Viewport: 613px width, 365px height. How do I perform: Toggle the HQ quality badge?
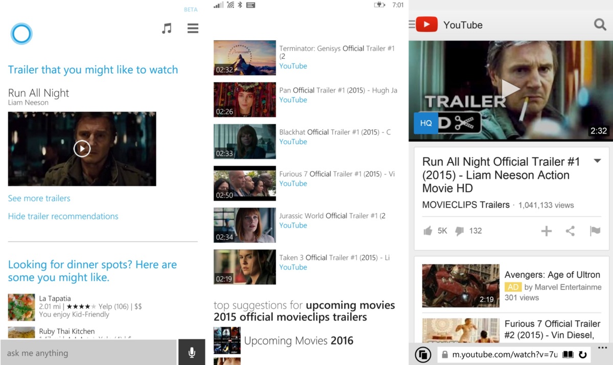[x=426, y=123]
